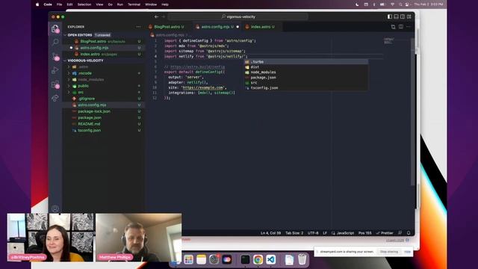
Task: Open the customize layout icon
Action: click(x=409, y=16)
